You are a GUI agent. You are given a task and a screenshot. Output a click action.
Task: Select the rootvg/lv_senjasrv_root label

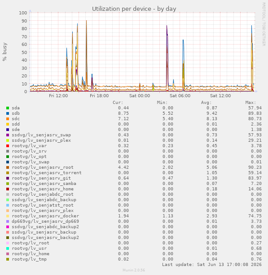(x=43, y=167)
